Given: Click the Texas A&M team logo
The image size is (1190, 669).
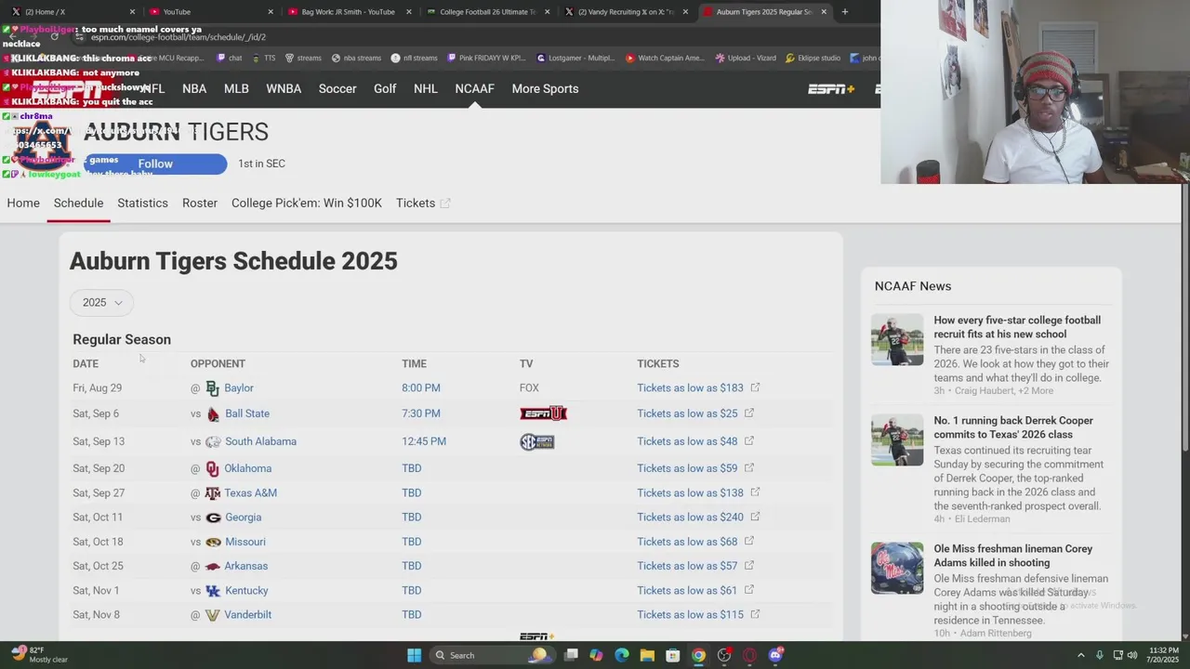Looking at the screenshot, I should tap(212, 493).
